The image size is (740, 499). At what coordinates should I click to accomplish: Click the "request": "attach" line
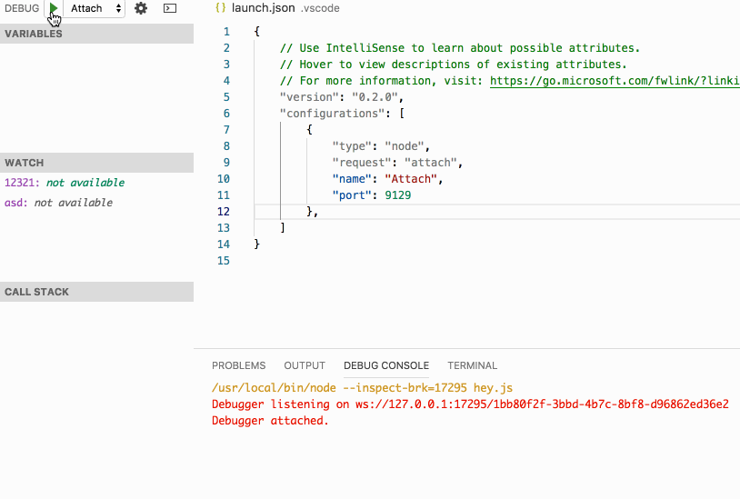tap(397, 163)
